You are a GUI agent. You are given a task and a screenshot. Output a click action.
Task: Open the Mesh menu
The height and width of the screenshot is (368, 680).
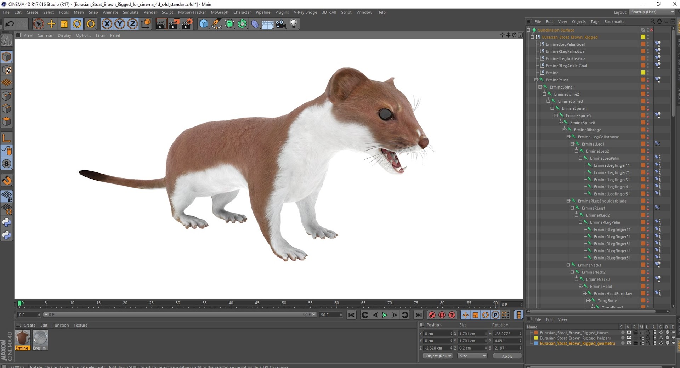tap(79, 12)
